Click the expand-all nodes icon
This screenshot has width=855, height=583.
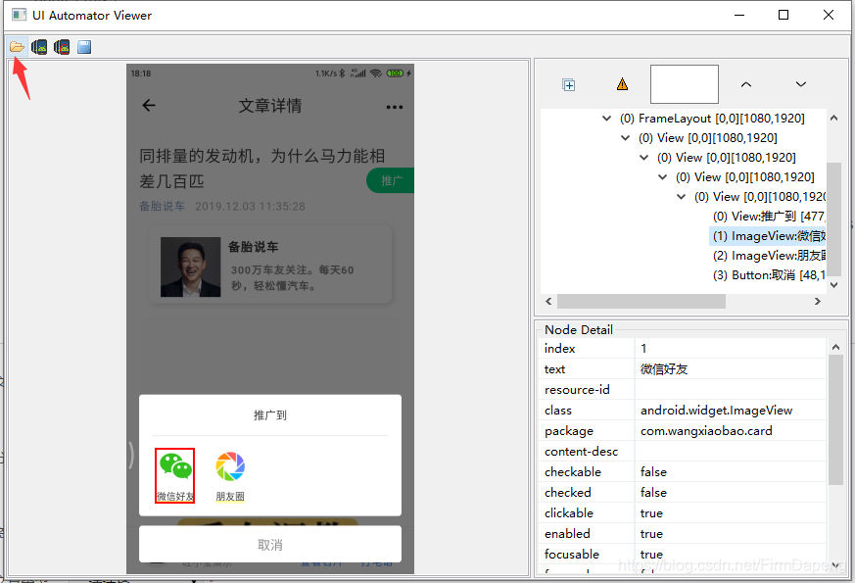(x=568, y=84)
